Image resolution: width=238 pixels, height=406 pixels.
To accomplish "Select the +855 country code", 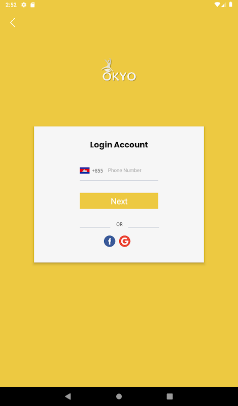I will [x=97, y=171].
